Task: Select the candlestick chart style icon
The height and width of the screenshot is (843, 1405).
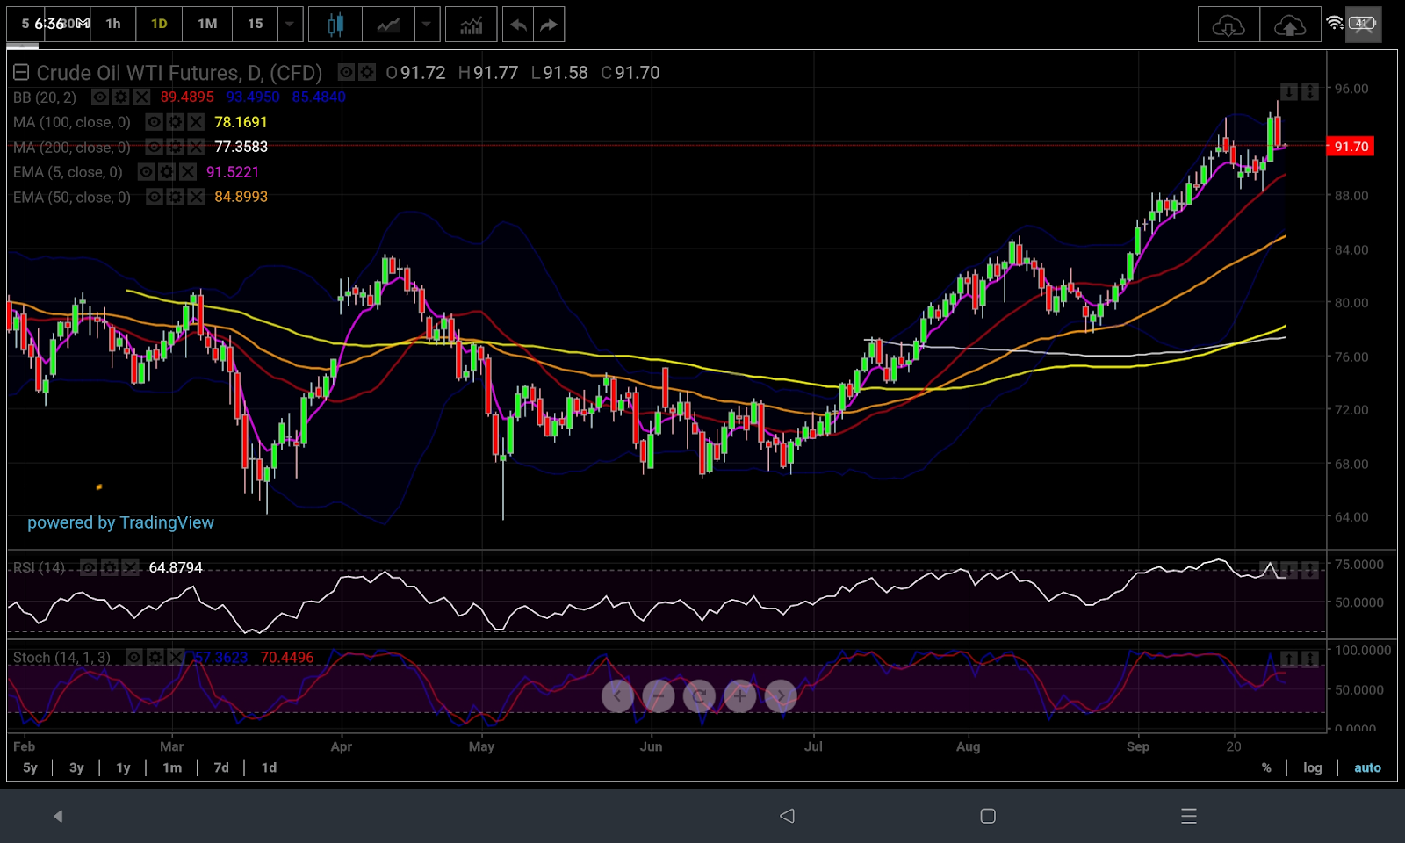Action: (335, 25)
